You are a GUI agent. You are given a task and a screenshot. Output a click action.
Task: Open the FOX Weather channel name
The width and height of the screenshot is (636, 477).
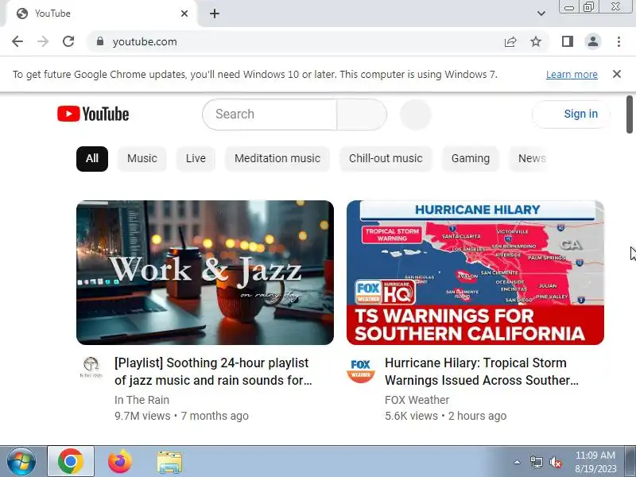coord(417,400)
